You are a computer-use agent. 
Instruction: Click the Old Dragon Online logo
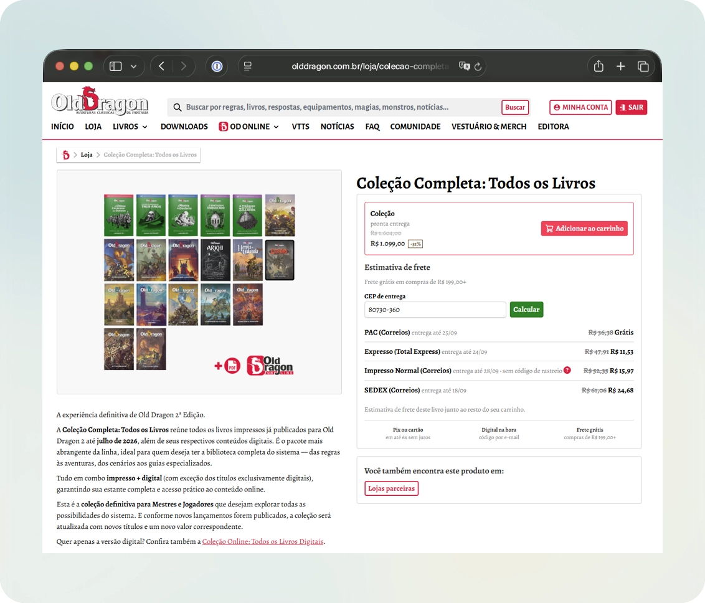tap(270, 365)
